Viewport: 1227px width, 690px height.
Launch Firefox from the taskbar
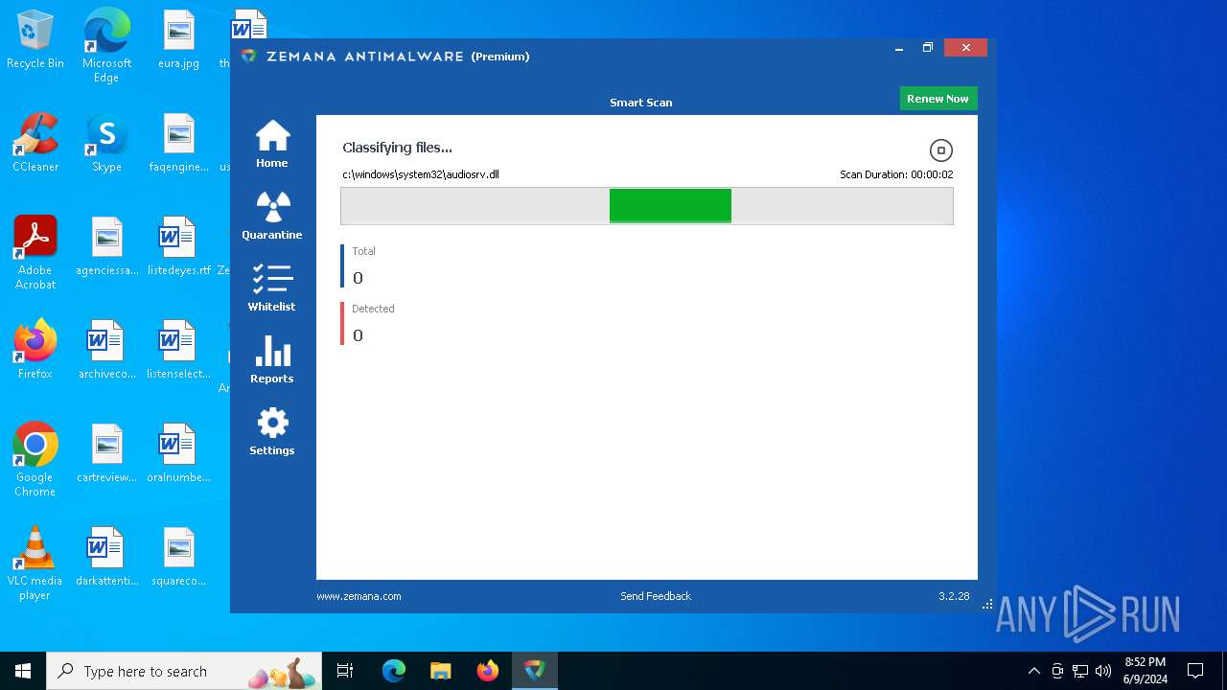(487, 671)
